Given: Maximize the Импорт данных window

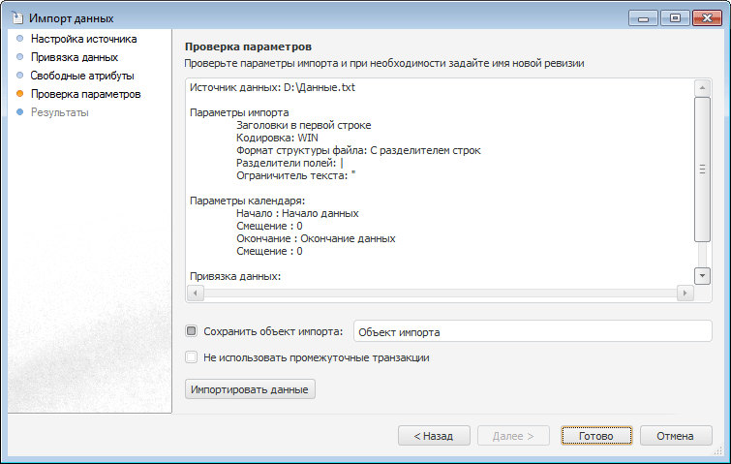Looking at the screenshot, I should [x=674, y=17].
